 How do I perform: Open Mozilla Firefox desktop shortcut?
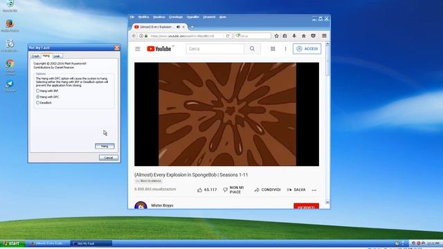10,25
